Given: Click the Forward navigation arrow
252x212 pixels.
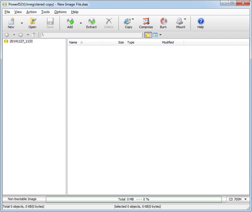Looking at the screenshot, I should tap(21, 35).
